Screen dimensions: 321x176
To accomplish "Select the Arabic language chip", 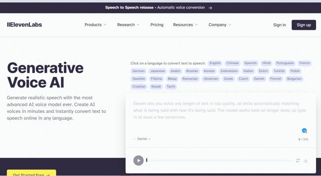I will pos(175,71).
